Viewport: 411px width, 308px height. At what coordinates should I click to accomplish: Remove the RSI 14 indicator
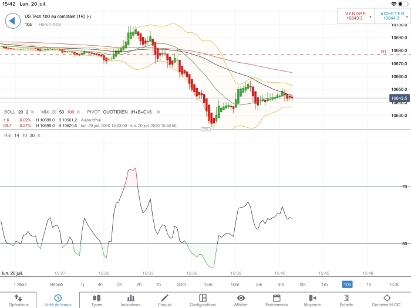coord(39,136)
